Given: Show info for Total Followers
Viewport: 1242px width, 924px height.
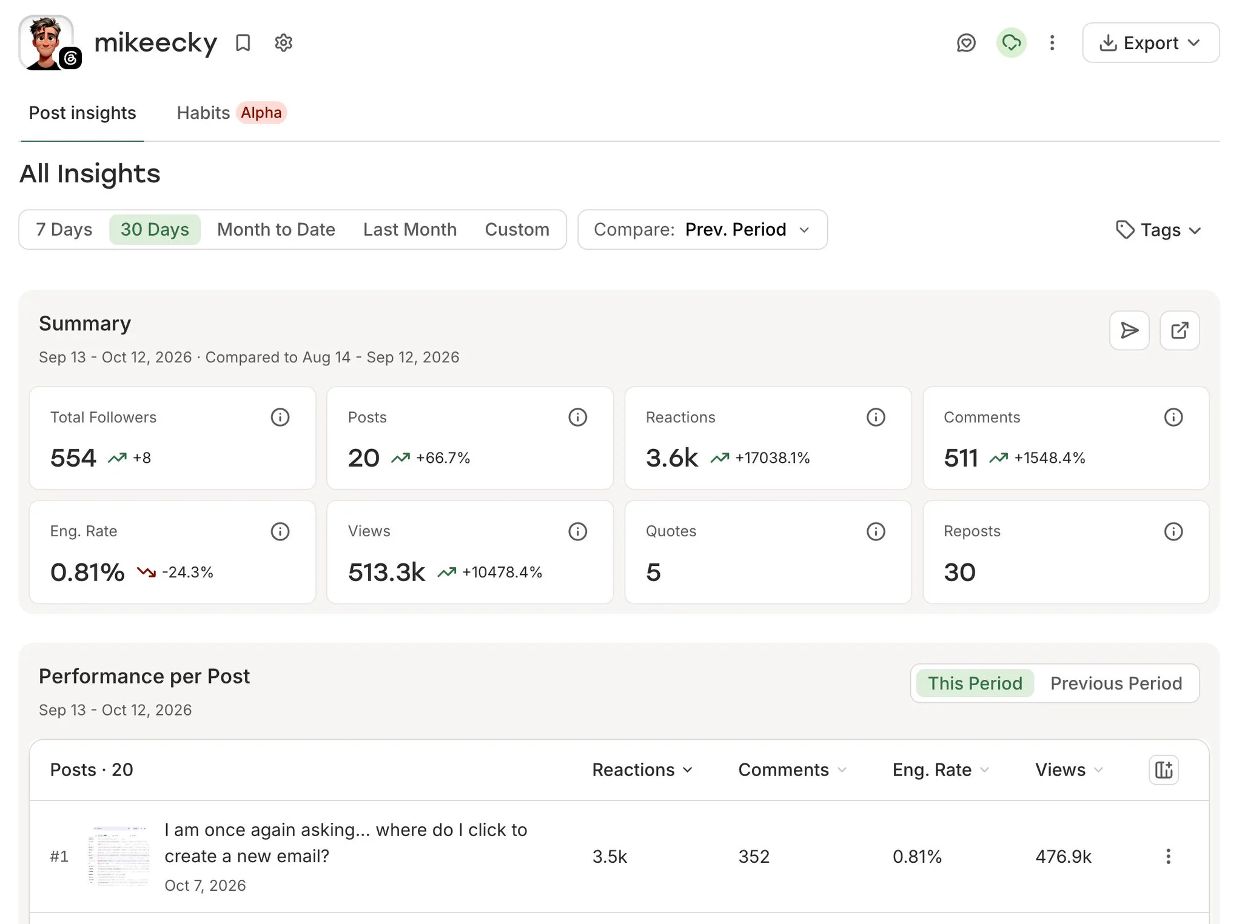Looking at the screenshot, I should [x=280, y=417].
